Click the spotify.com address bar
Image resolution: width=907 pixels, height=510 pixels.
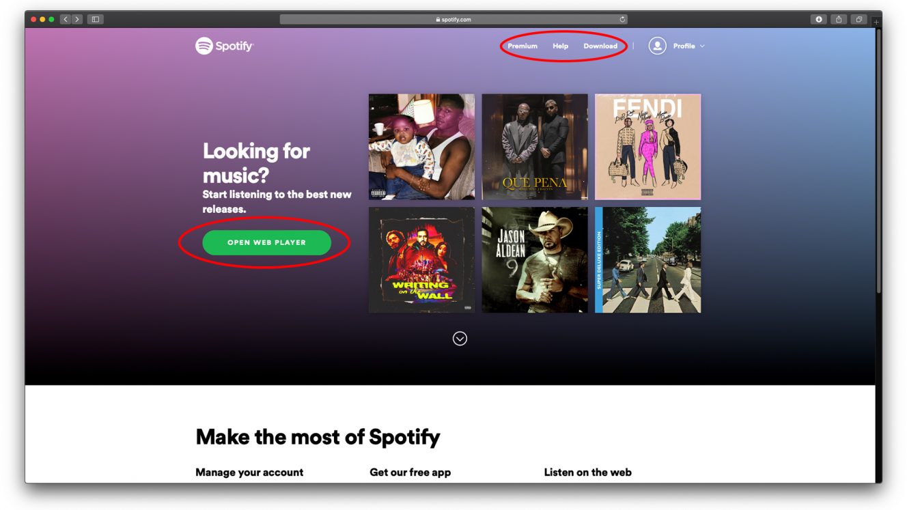click(x=454, y=19)
